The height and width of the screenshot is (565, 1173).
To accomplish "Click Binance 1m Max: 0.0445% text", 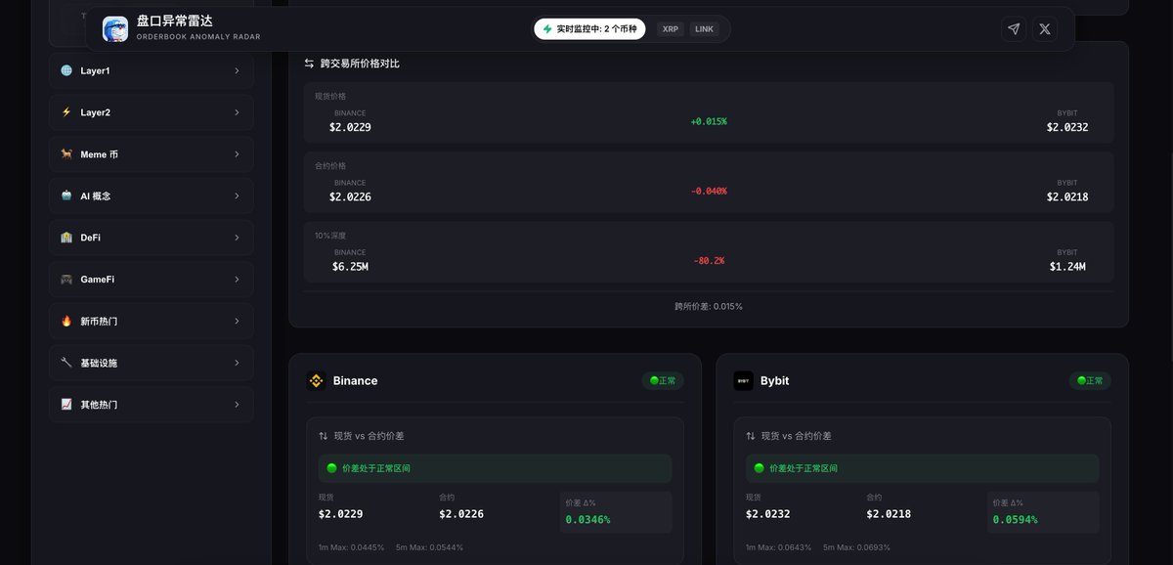I will [x=352, y=547].
